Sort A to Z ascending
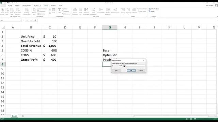The height and width of the screenshot is (122, 218). [50, 10]
